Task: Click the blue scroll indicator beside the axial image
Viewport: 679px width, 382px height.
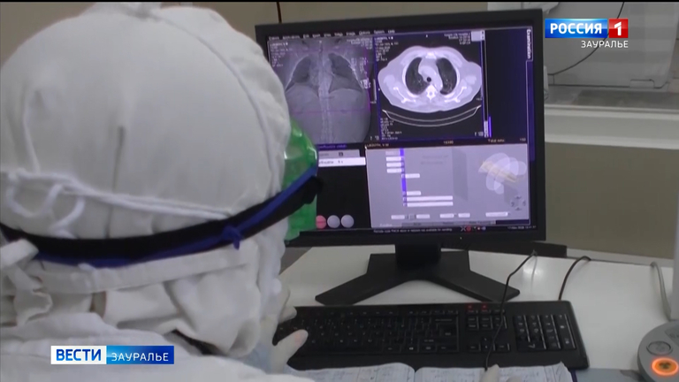Action: point(490,126)
